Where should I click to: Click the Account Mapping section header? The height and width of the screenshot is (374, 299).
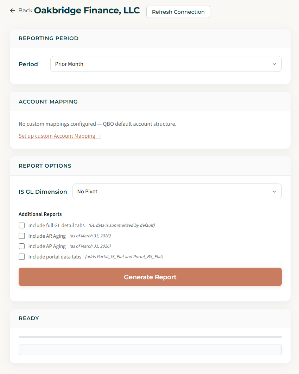[48, 102]
